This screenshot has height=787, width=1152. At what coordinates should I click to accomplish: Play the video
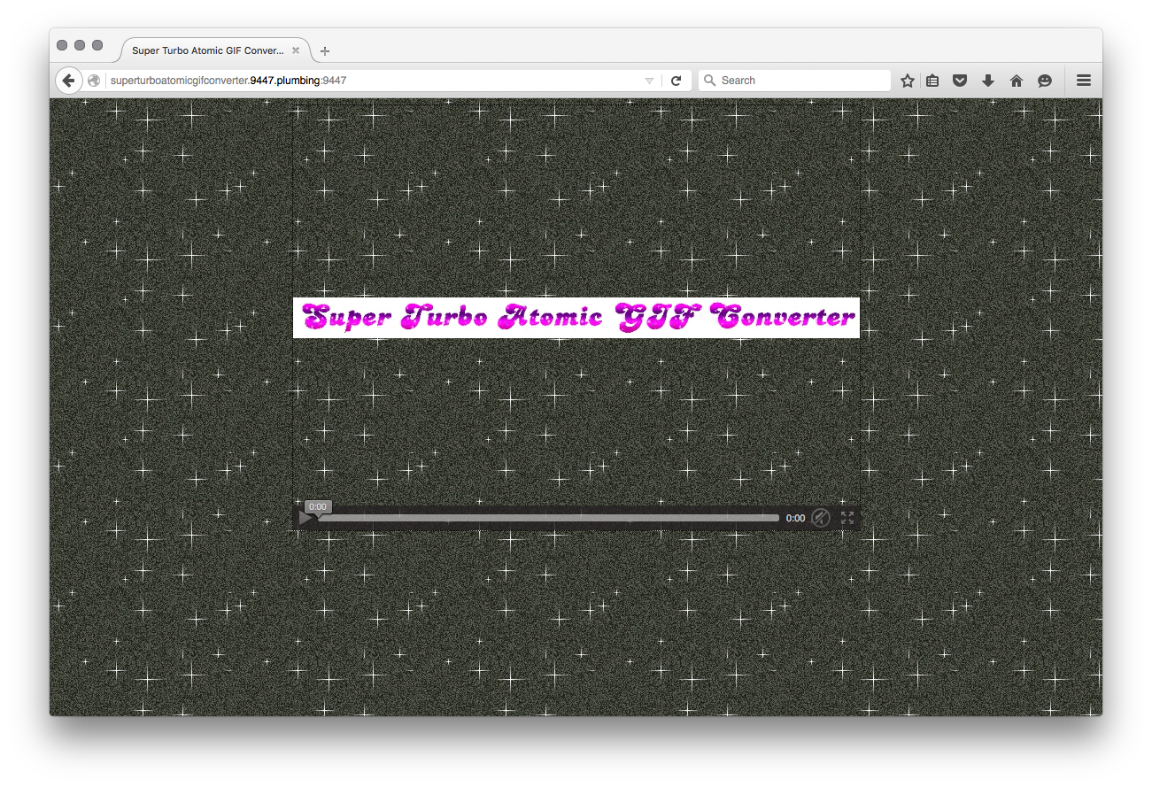[305, 519]
